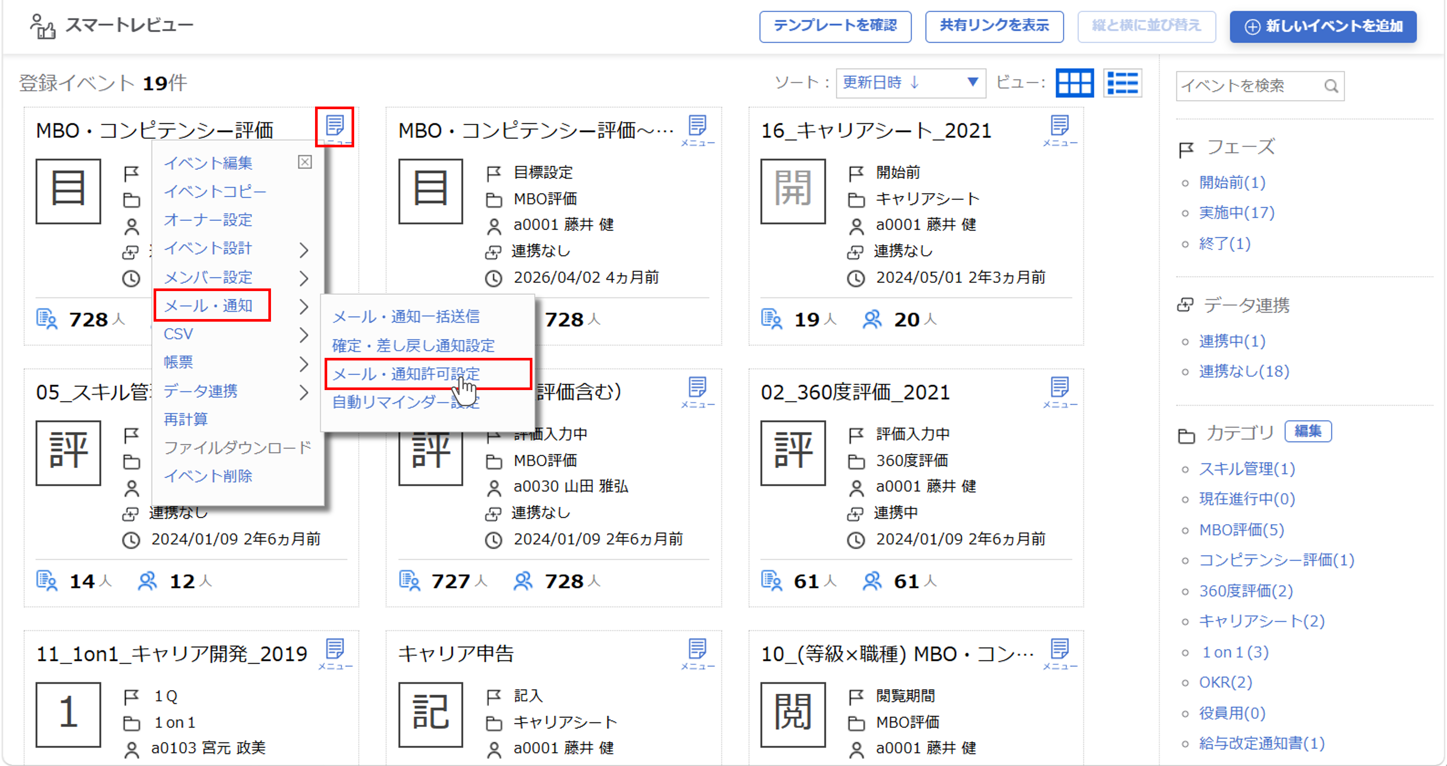The height and width of the screenshot is (766, 1447).
Task: Filter by phase 実施中(17)
Action: pyautogui.click(x=1237, y=213)
